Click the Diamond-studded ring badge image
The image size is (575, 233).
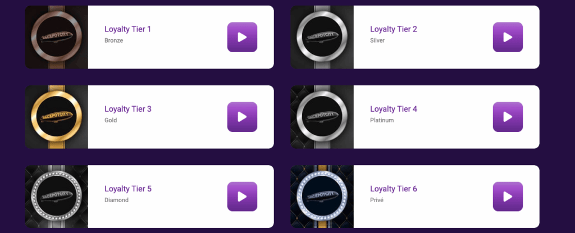[57, 197]
